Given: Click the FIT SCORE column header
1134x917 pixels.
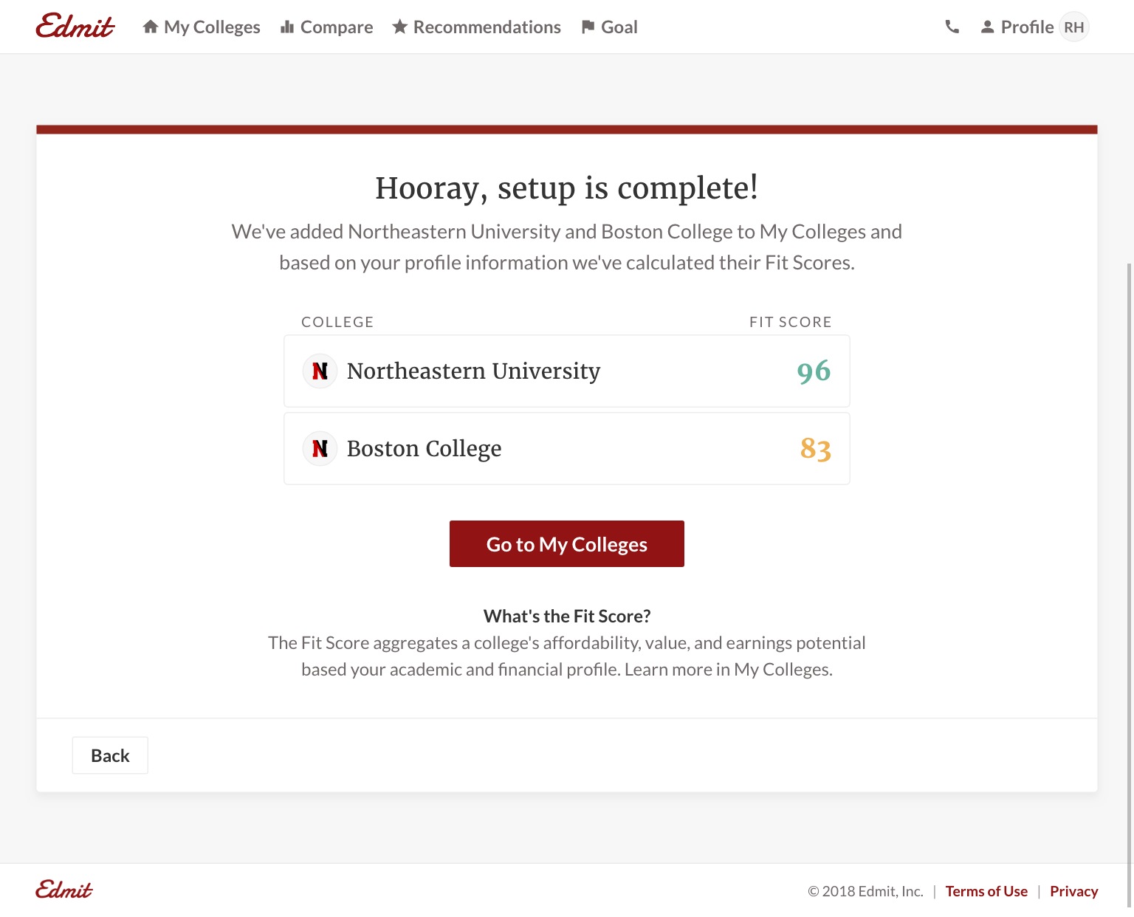Looking at the screenshot, I should [791, 322].
